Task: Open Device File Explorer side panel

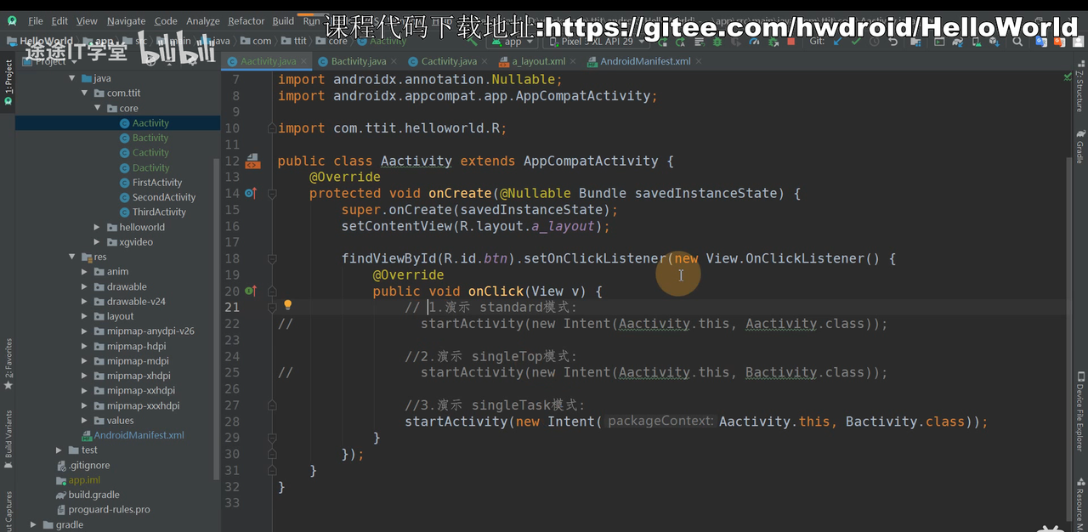Action: 1079,406
